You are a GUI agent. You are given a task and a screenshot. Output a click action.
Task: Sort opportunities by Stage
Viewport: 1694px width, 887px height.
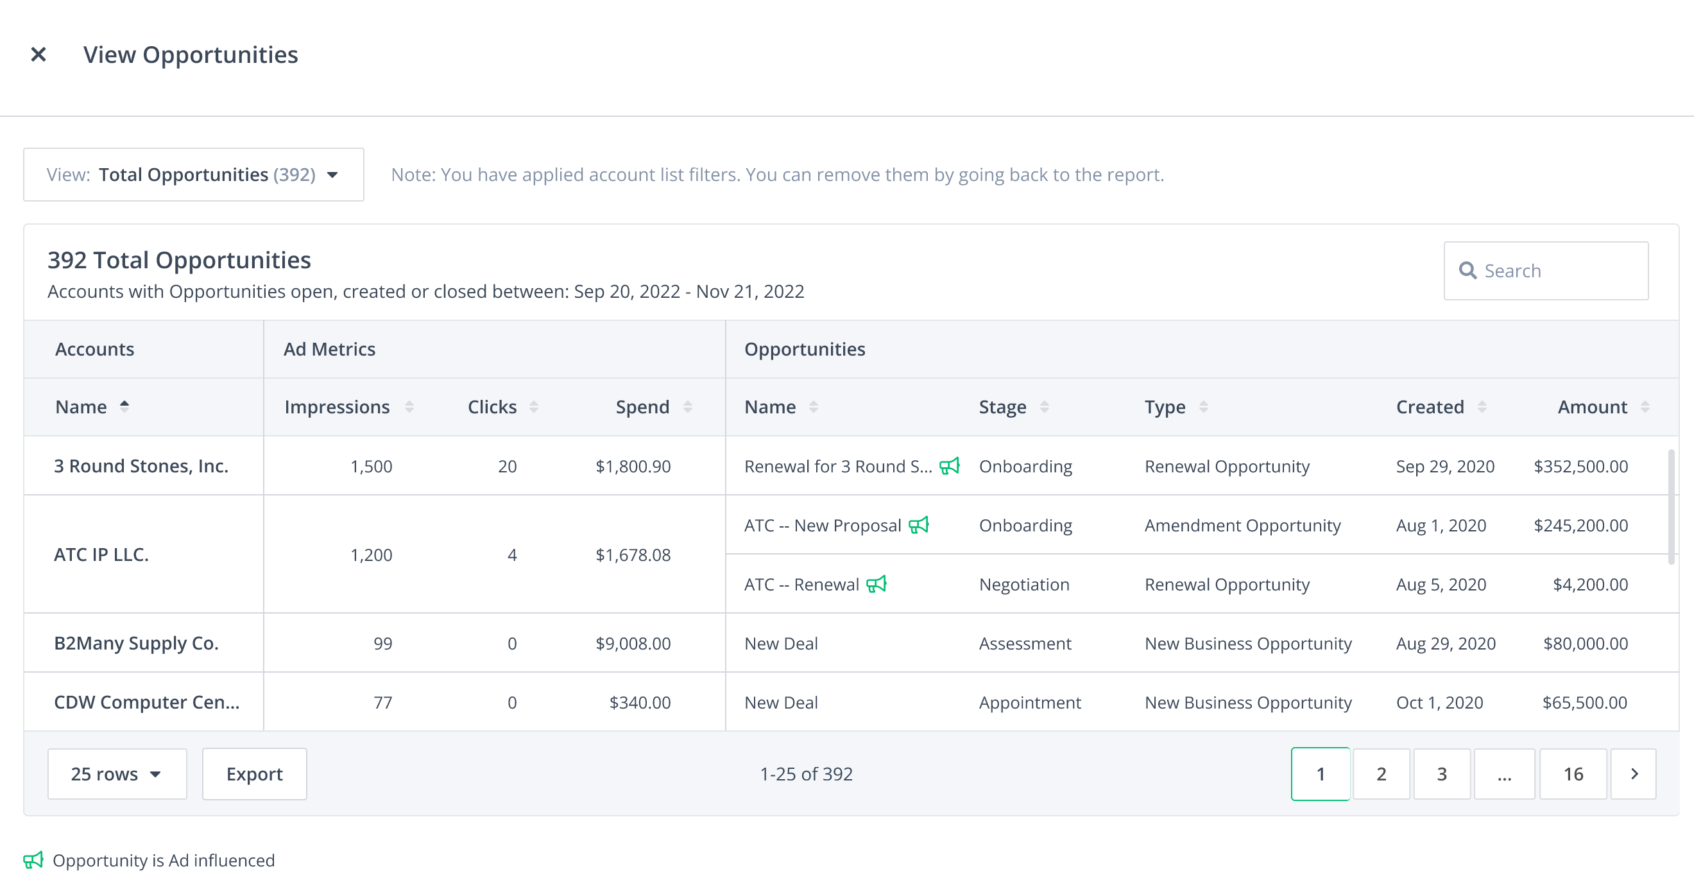coord(1043,407)
